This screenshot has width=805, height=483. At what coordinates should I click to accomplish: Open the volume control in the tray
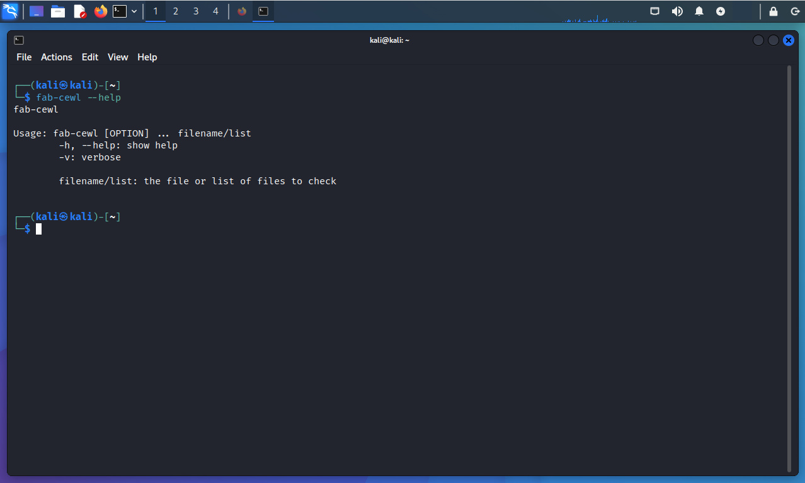click(677, 11)
